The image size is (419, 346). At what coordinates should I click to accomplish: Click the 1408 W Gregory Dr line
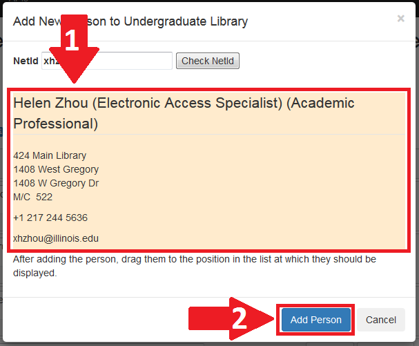pyautogui.click(x=56, y=183)
